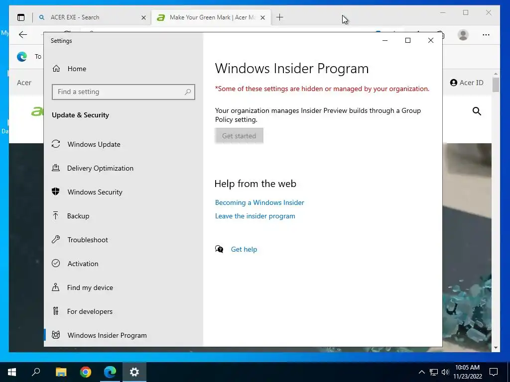Click the Windows Update refresh arrows icon
This screenshot has height=382, width=510.
(x=56, y=144)
